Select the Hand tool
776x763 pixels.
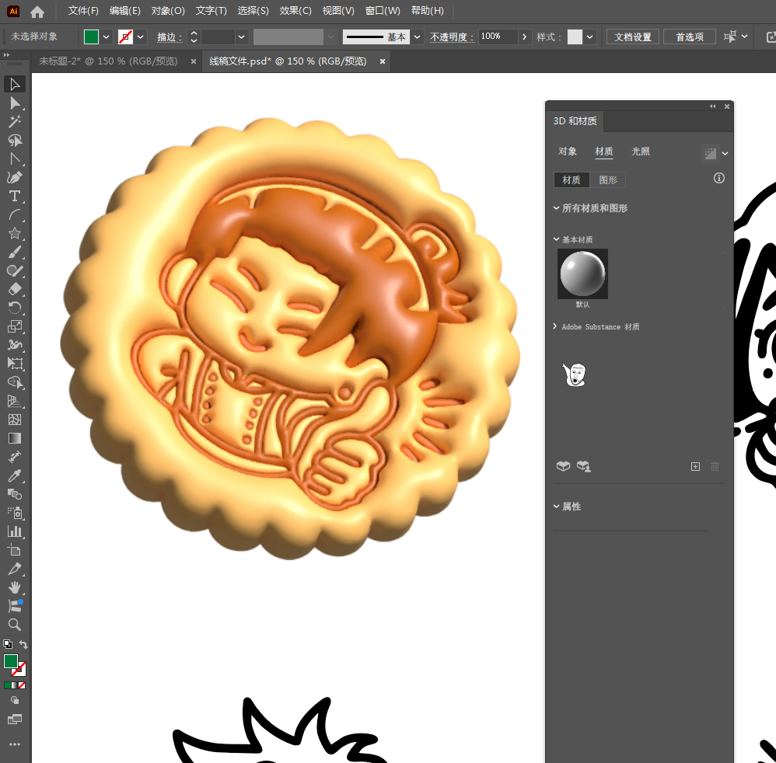click(x=15, y=587)
